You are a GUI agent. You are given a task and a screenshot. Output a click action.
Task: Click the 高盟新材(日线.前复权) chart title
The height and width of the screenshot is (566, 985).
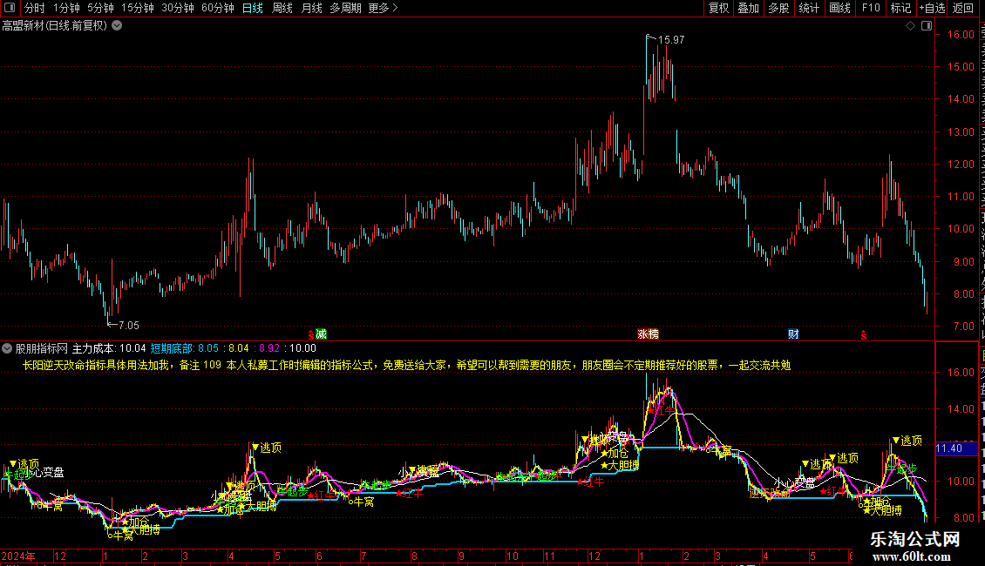pos(55,26)
